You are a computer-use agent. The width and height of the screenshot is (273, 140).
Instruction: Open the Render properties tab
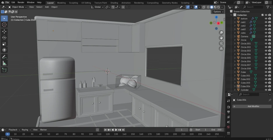pos(229,107)
